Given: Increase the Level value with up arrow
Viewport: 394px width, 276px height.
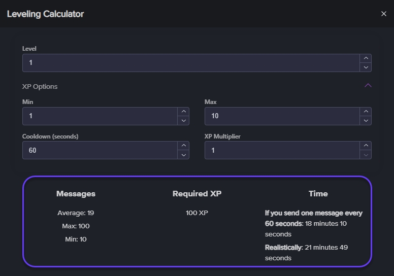Looking at the screenshot, I should coord(366,58).
